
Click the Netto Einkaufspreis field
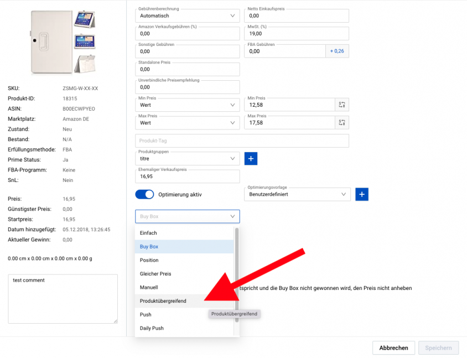click(x=297, y=16)
